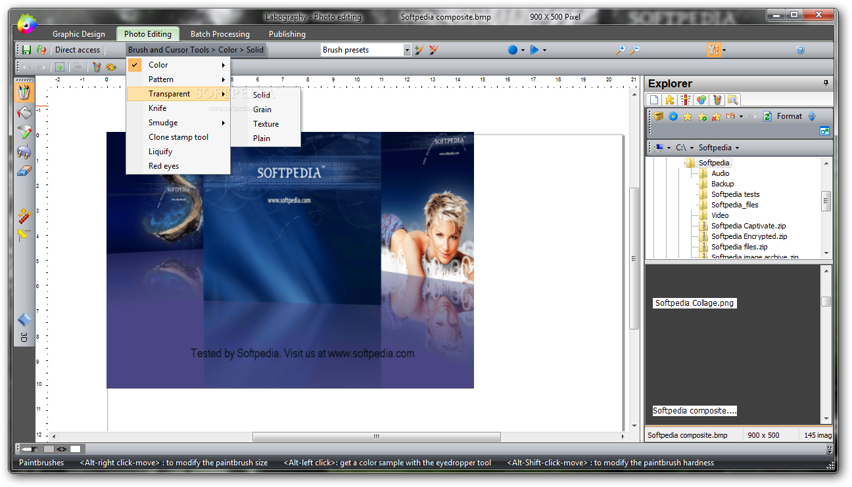852x487 pixels.
Task: Click the up-down sort arrows after Format
Action: 812,116
